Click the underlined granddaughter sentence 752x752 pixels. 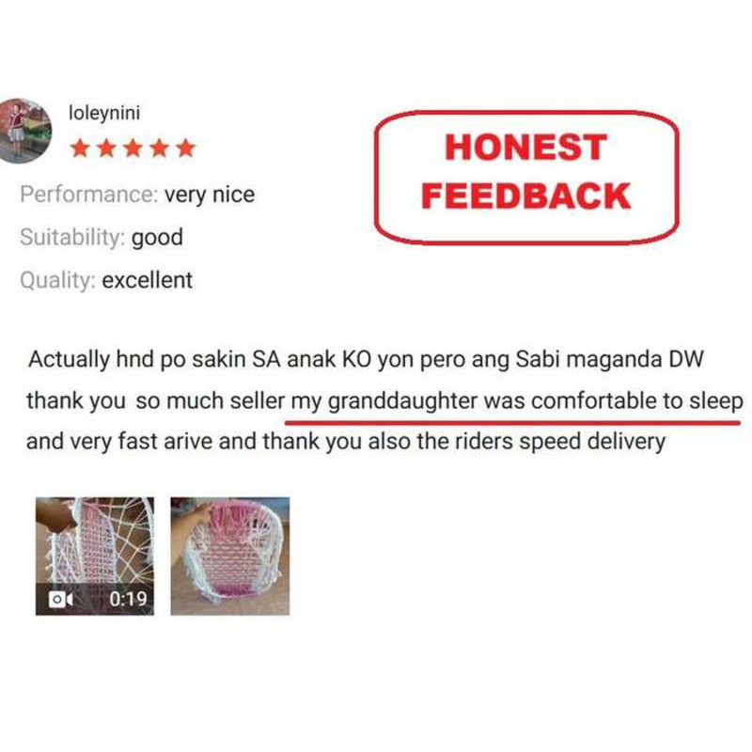517,401
